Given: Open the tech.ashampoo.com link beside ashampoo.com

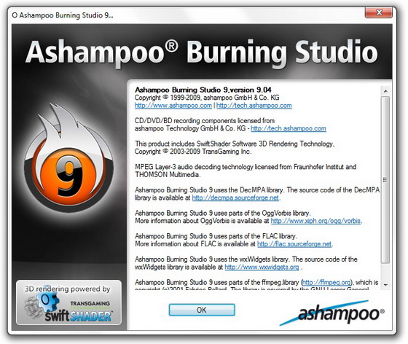Looking at the screenshot, I should pos(254,106).
